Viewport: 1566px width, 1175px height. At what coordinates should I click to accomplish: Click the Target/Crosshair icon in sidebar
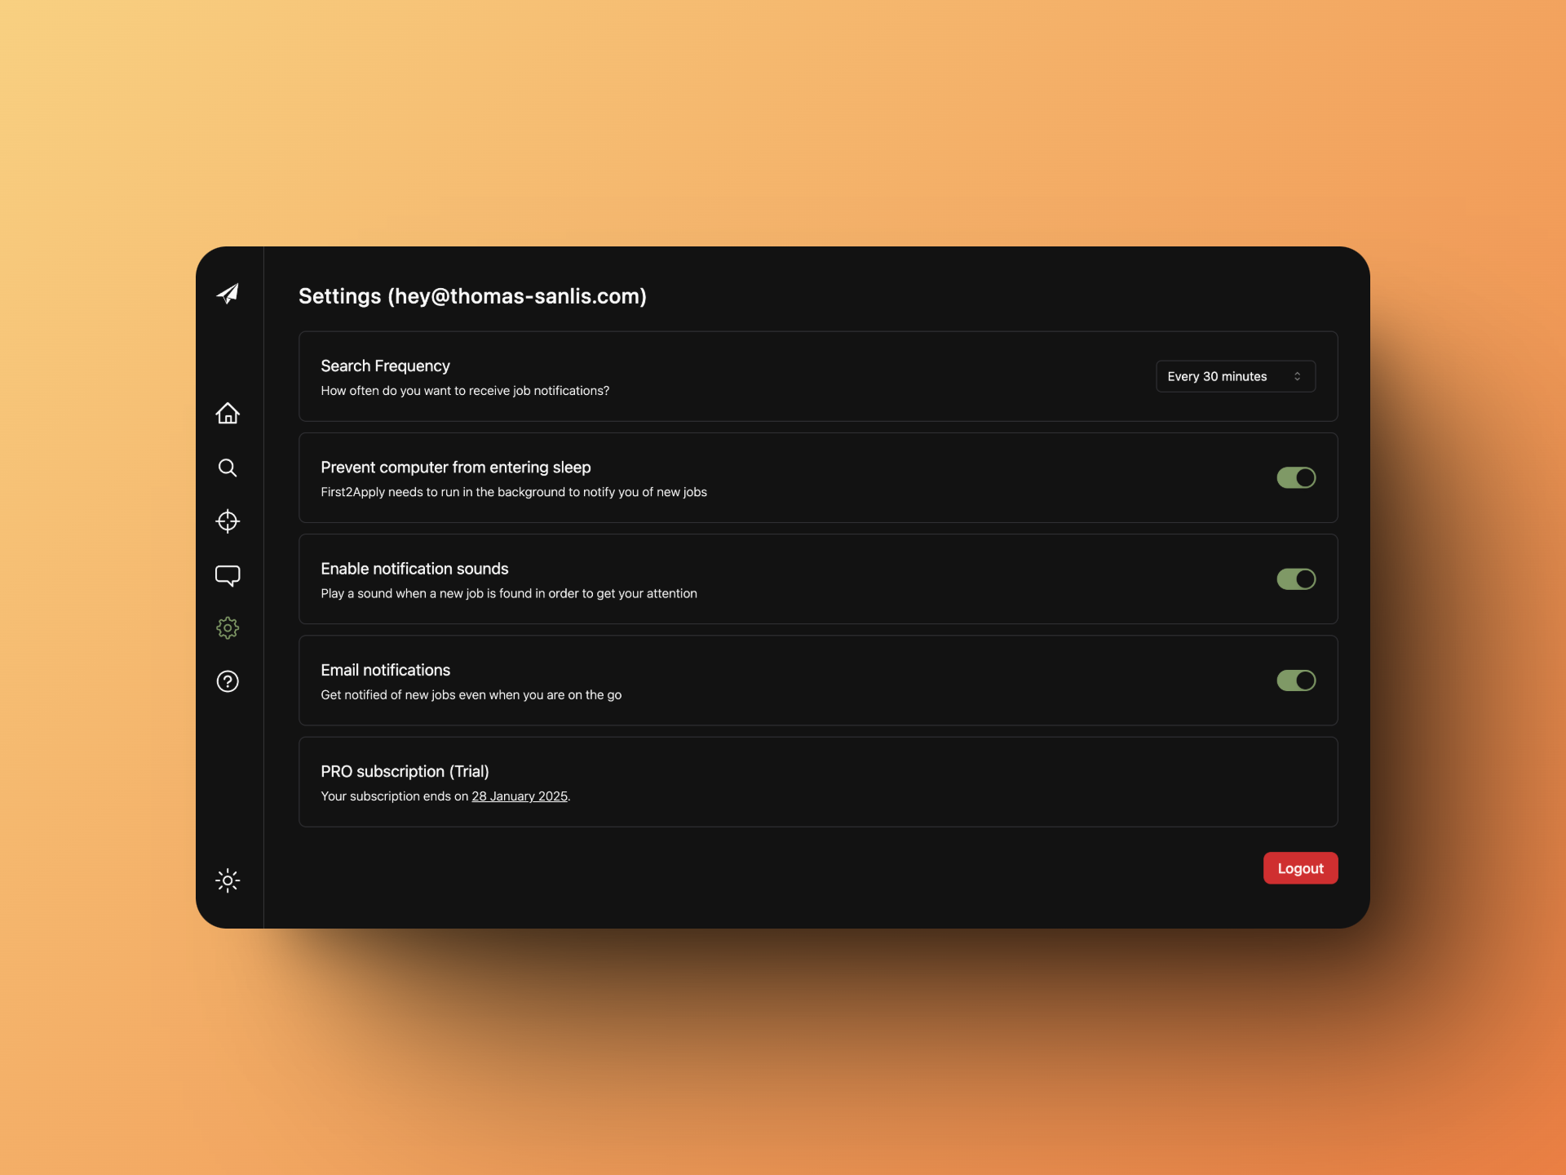(227, 520)
